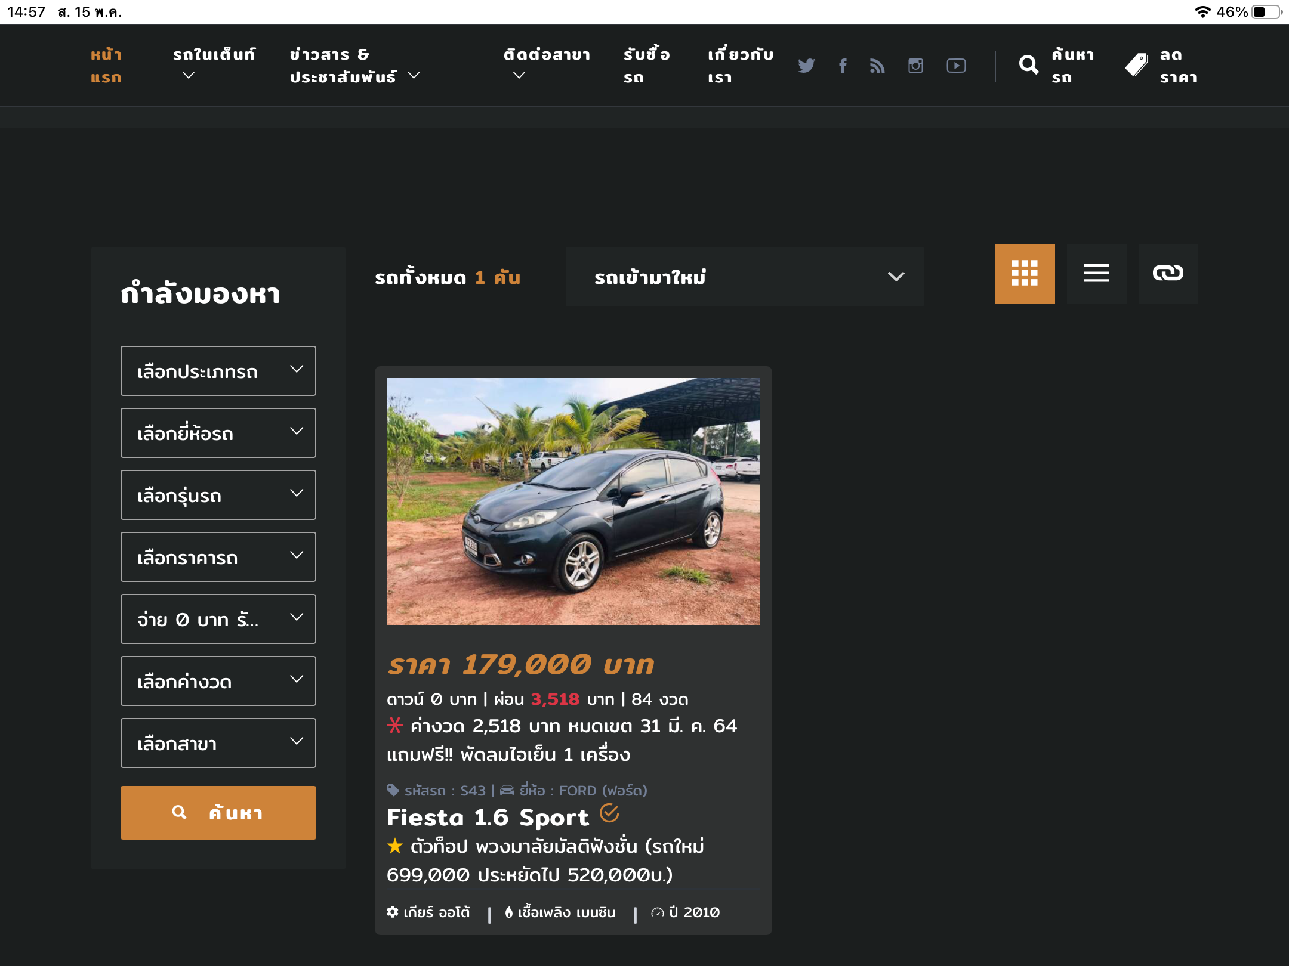Open the เลือกประเภทรถ dropdown

218,371
